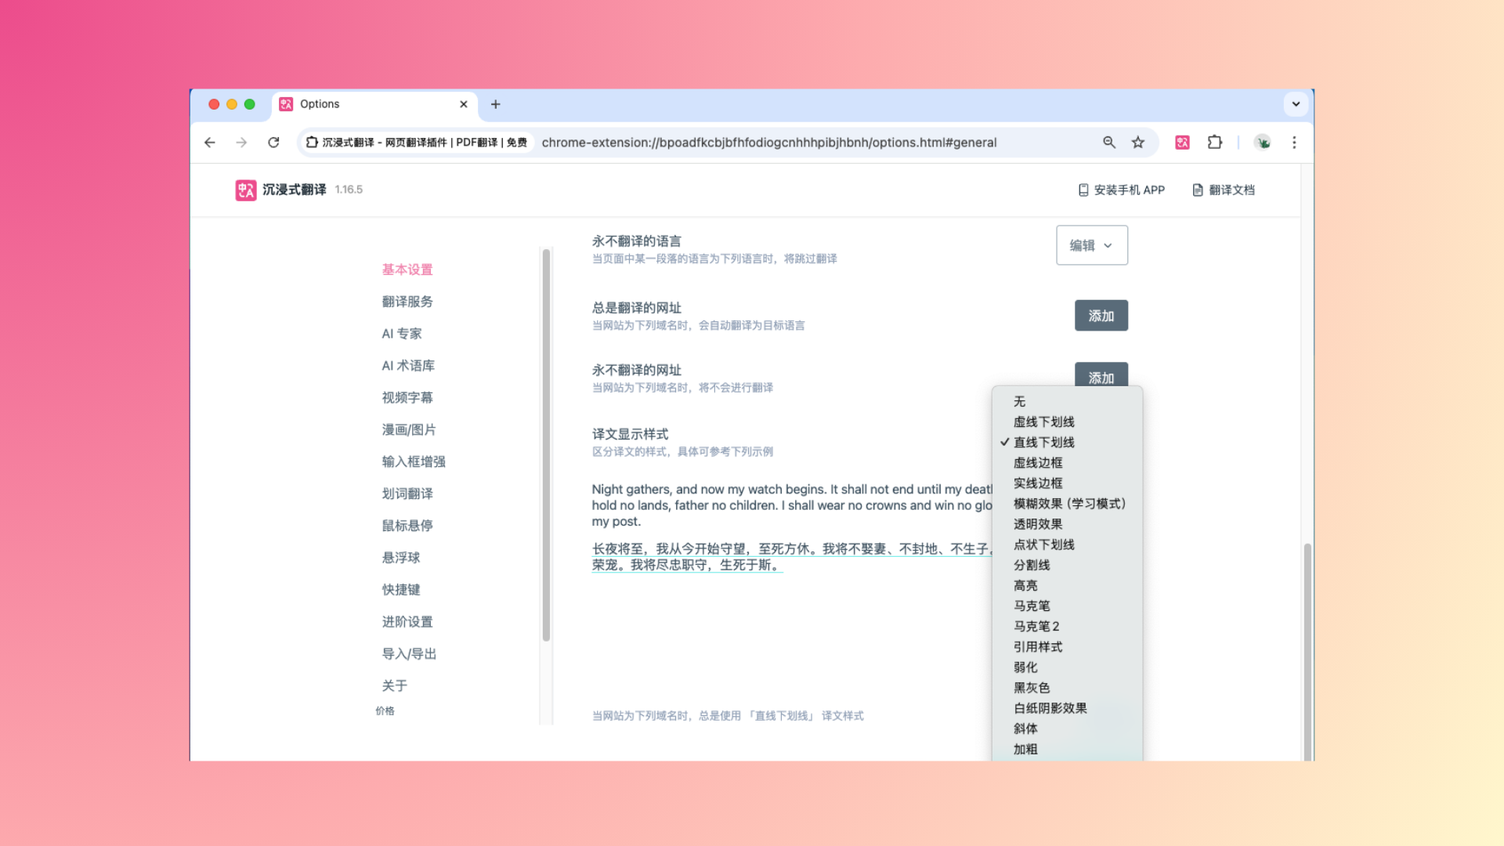Choose the checked 直线下划线 option
The width and height of the screenshot is (1504, 846).
tap(1043, 443)
